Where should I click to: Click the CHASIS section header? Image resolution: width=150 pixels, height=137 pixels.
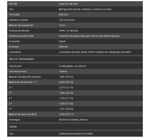click(x=13, y=127)
